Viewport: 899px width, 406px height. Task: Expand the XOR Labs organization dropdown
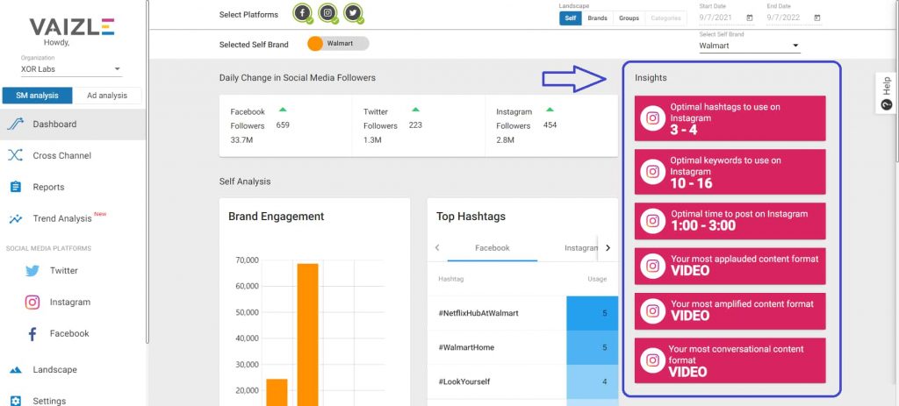(x=71, y=68)
